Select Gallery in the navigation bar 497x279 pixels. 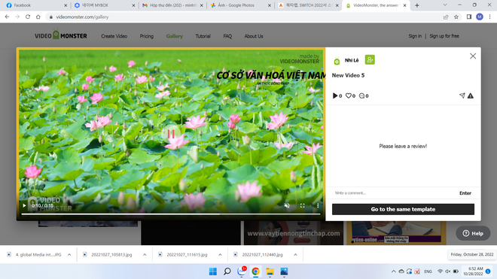coord(175,36)
